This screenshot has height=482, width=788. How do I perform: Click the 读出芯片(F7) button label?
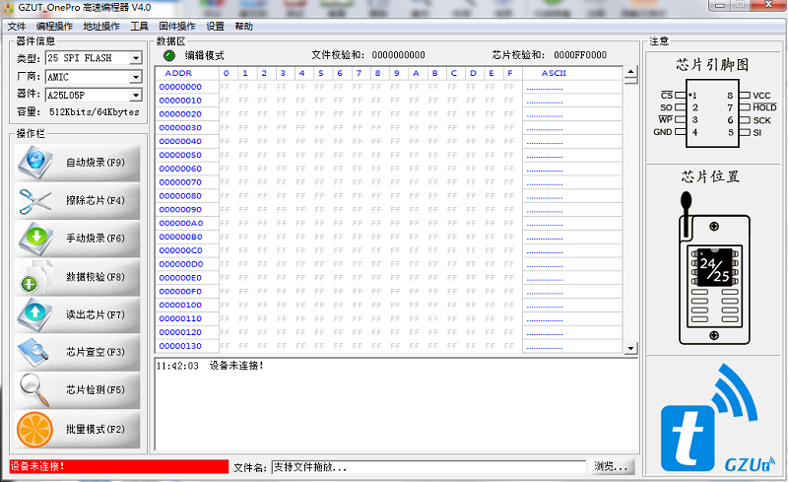[96, 314]
